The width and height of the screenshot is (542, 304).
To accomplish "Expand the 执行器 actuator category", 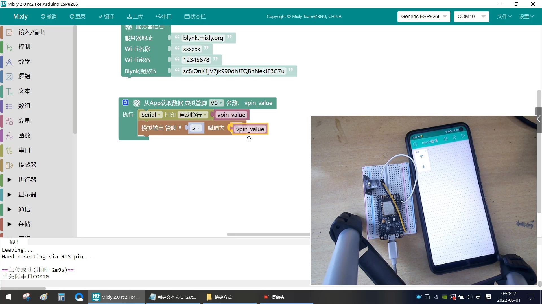I will pos(9,180).
